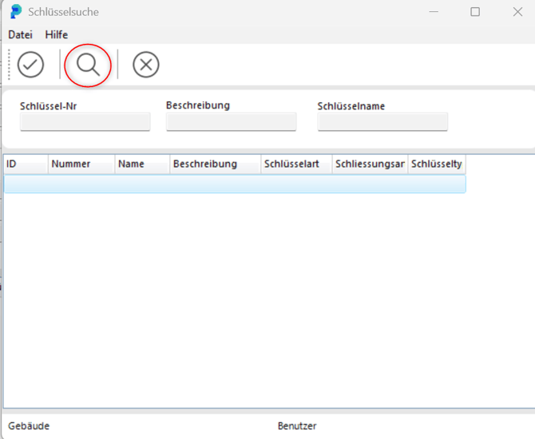The image size is (535, 439).
Task: Cancel using the circled X icon
Action: point(146,65)
